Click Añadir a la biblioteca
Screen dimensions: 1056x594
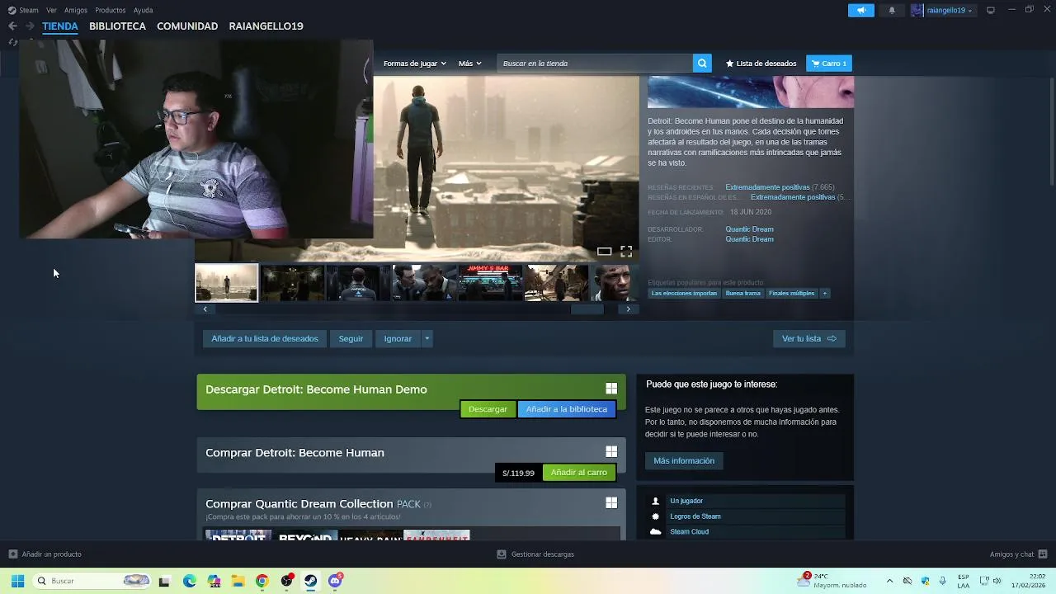pyautogui.click(x=567, y=409)
